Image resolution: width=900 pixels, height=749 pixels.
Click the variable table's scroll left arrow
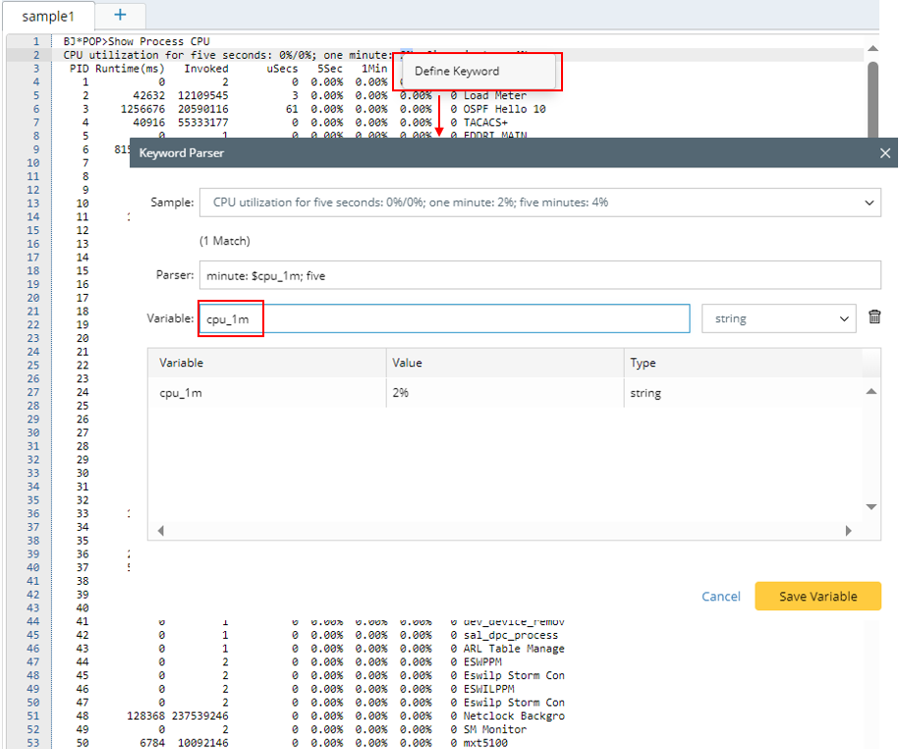point(160,531)
